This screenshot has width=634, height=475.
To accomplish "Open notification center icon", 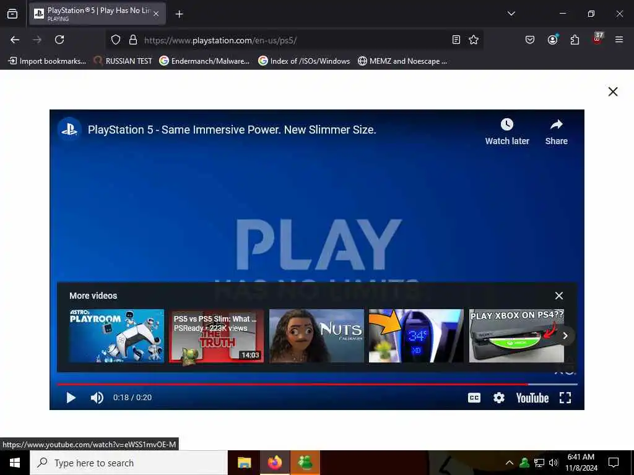I will coord(614,463).
